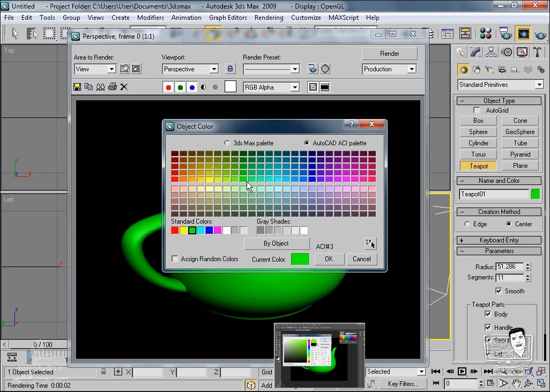Viewport: 550px width, 392px height.
Task: Open Render Setup icon beside preset
Action: click(x=313, y=69)
